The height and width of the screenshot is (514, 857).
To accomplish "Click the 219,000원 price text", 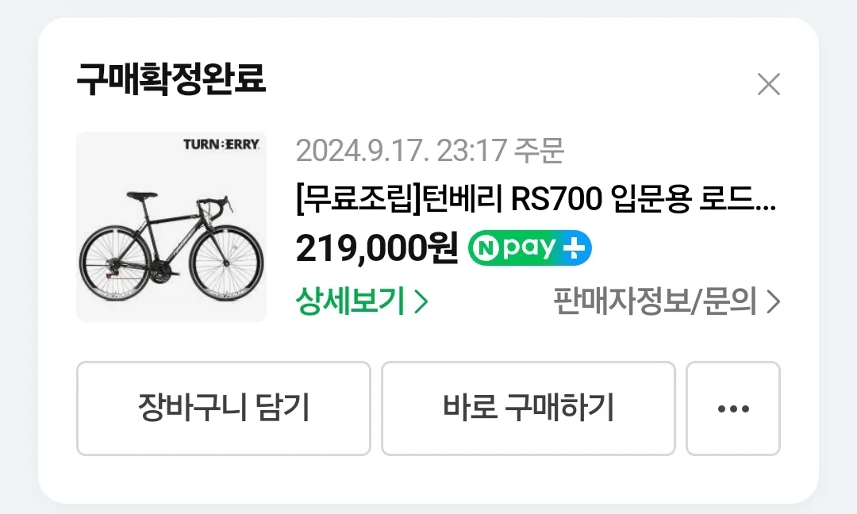I will tap(377, 248).
